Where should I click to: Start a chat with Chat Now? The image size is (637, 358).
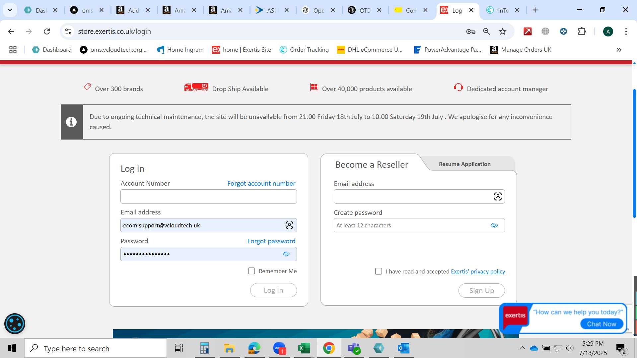(602, 324)
